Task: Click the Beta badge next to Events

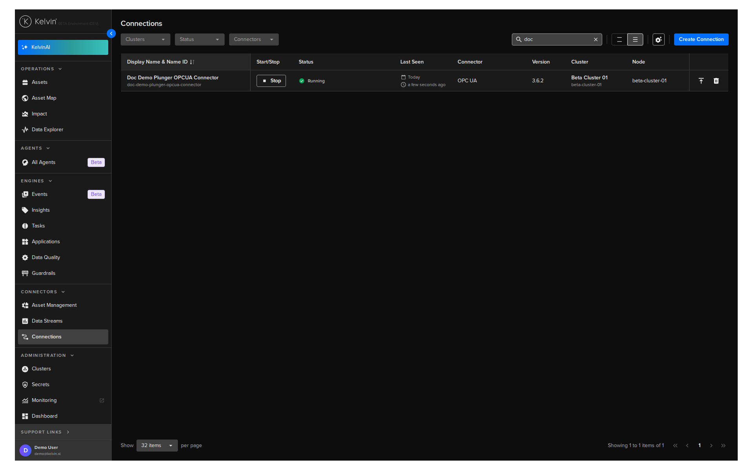Action: (x=96, y=194)
